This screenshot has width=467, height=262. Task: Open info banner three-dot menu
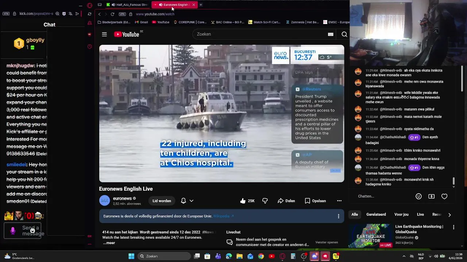pyautogui.click(x=338, y=216)
